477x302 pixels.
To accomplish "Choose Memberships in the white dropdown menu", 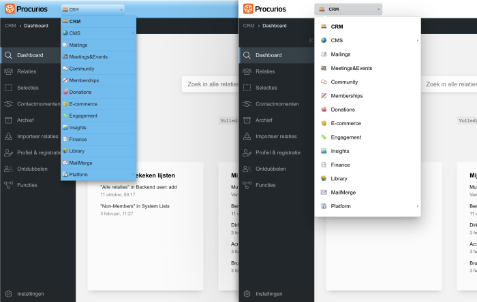I will click(x=367, y=96).
